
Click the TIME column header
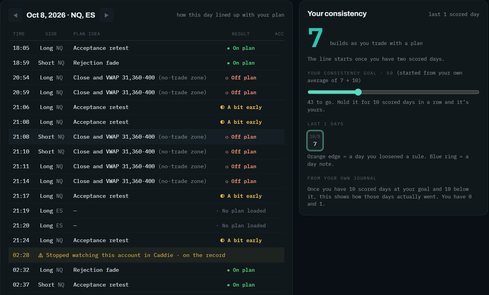point(19,34)
